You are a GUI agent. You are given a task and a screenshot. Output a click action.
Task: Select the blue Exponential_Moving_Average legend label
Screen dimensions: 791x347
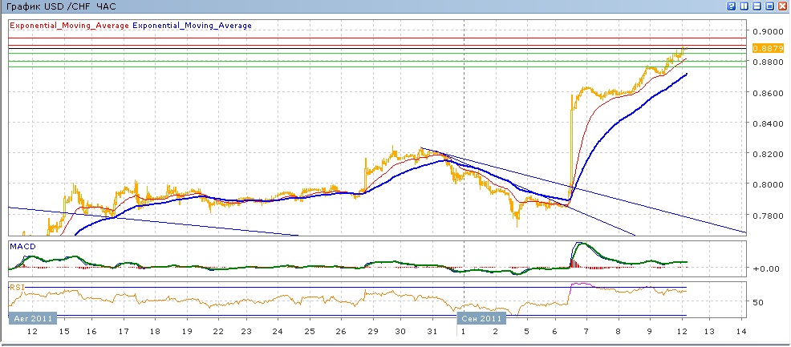193,26
